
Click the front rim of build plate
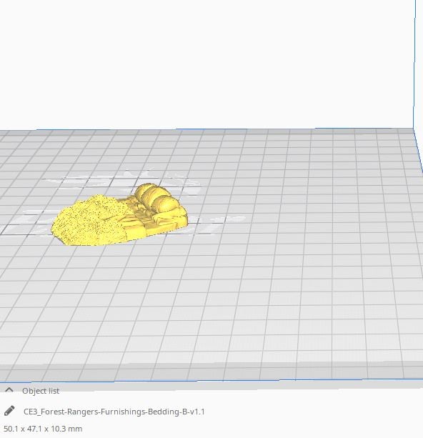[x=211, y=372]
